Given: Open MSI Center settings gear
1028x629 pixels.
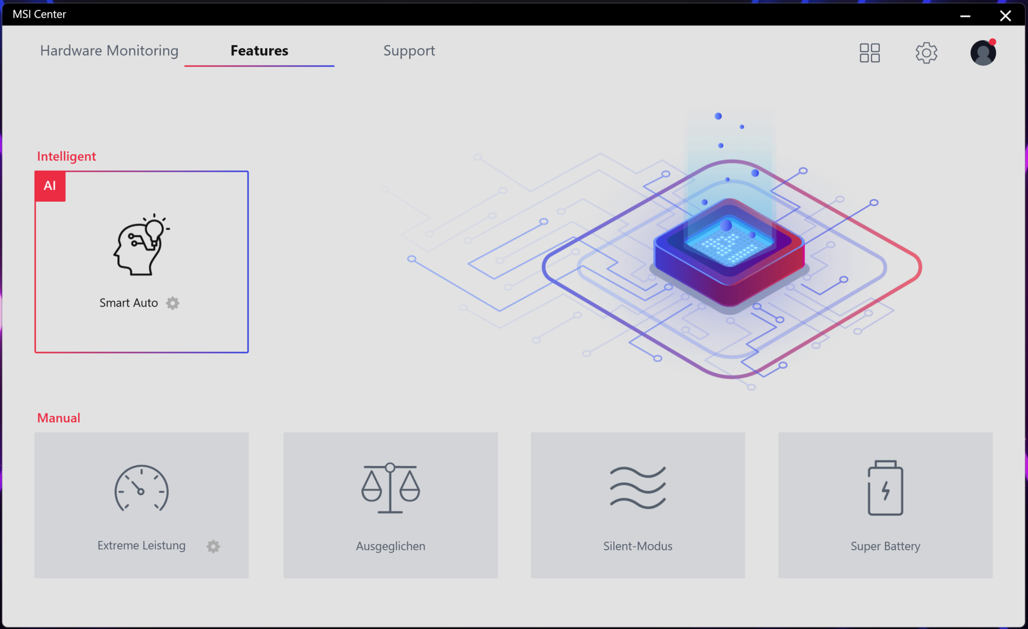Looking at the screenshot, I should tap(926, 53).
